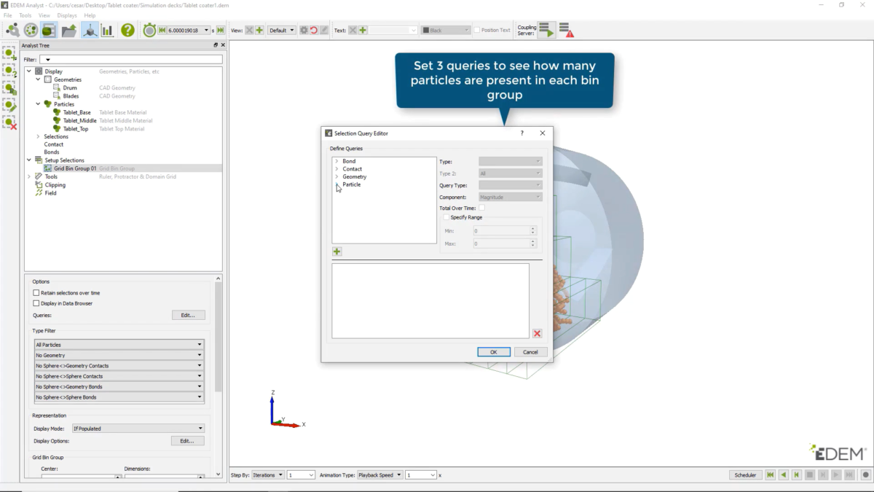Toggle the Position Text checkbox
The width and height of the screenshot is (874, 492).
click(477, 31)
